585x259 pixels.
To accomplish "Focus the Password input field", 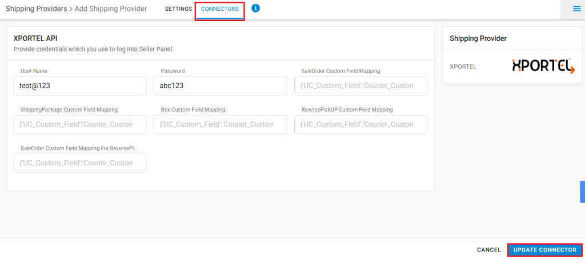I will tap(220, 86).
